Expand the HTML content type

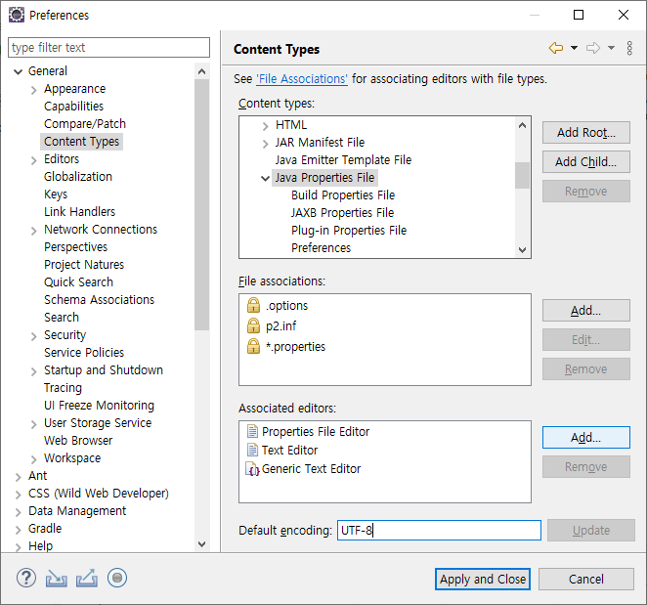[x=265, y=126]
